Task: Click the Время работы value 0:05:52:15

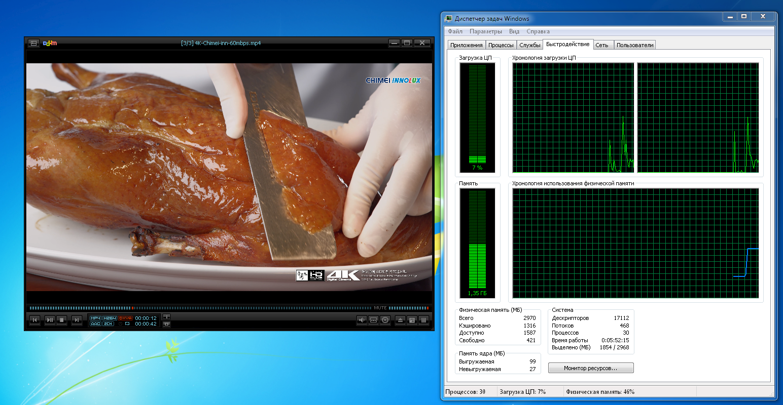Action: (x=615, y=340)
